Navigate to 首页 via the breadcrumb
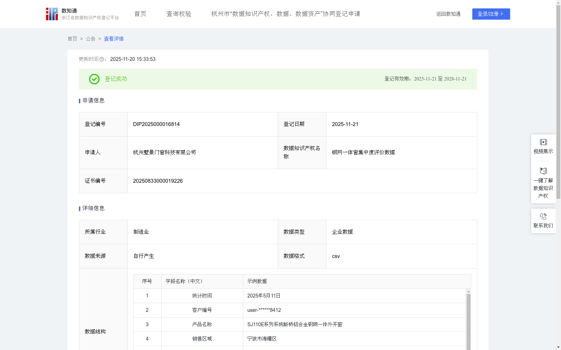 73,39
